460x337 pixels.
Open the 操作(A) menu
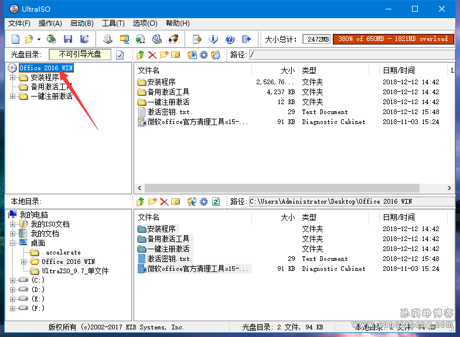click(x=50, y=23)
